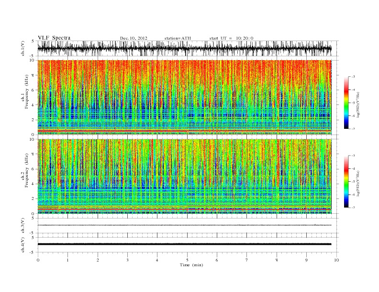The width and height of the screenshot is (379, 292).
Task: Click the "ch.1(V)" axis label at top
Action: tap(23, 49)
